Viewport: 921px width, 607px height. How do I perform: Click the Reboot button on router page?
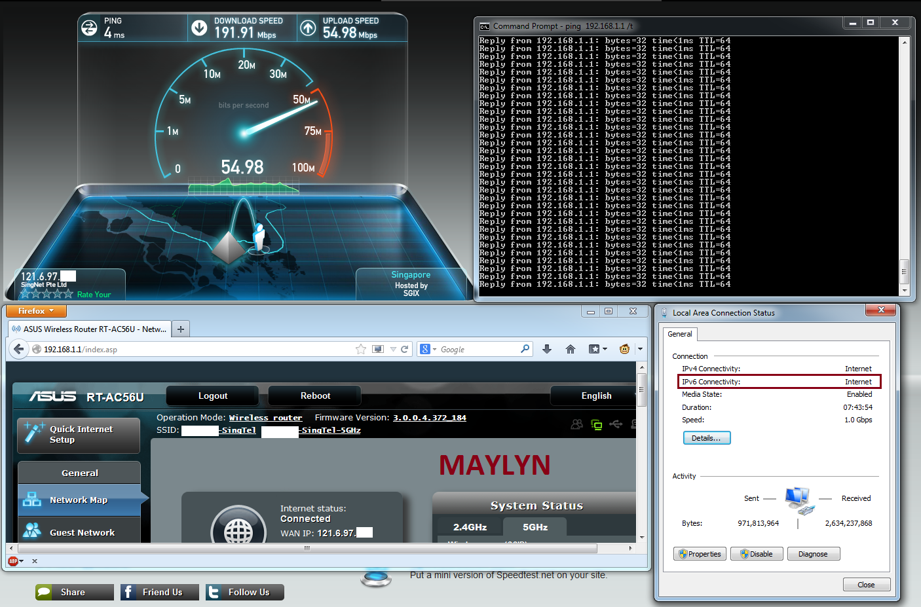[x=315, y=395]
